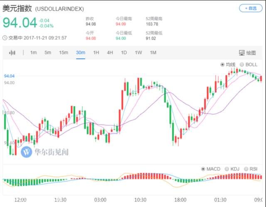This screenshot has height=207, width=266.
Task: Select the 均线 moving average radio
Action: (222, 65)
